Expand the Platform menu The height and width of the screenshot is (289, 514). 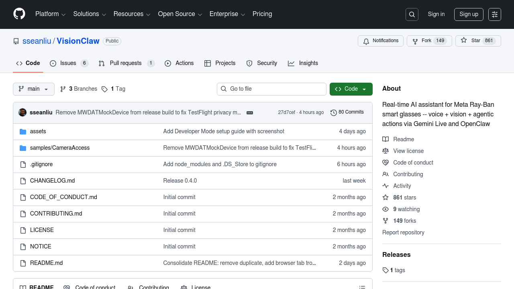click(50, 14)
